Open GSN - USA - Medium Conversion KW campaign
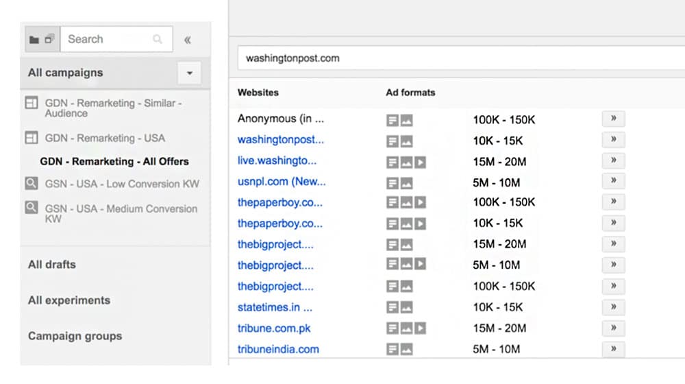The height and width of the screenshot is (384, 685). click(x=121, y=213)
